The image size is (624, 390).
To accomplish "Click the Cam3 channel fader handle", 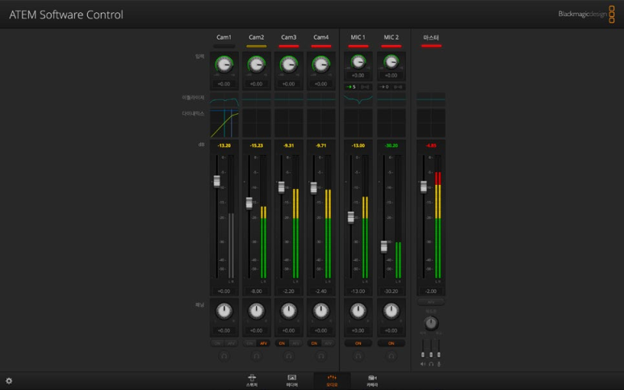I will point(281,187).
